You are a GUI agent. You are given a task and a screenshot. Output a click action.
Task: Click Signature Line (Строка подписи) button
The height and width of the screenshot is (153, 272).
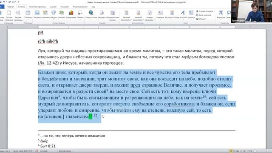pos(205,11)
